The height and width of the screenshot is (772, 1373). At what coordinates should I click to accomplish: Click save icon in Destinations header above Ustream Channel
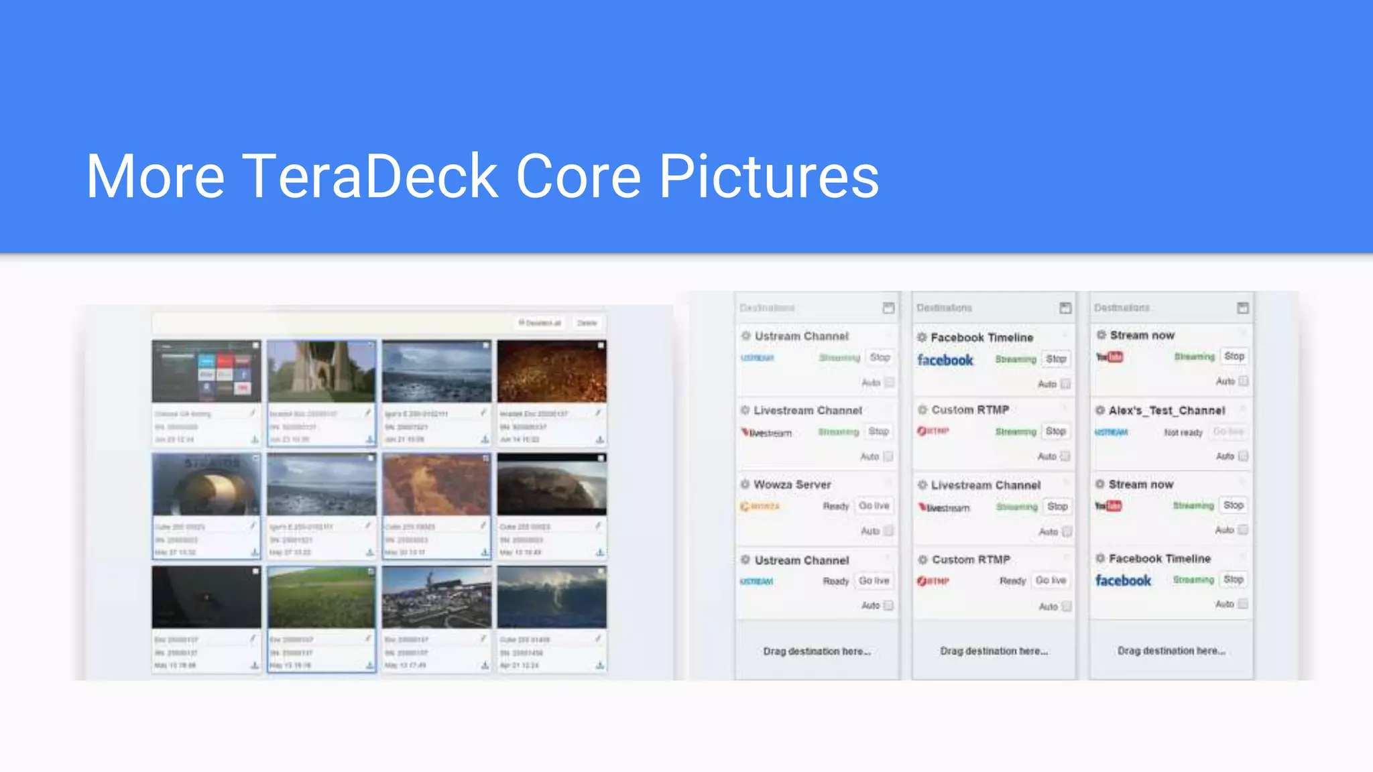coord(888,308)
